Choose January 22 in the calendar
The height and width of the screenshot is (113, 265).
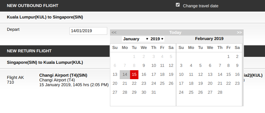point(134,83)
